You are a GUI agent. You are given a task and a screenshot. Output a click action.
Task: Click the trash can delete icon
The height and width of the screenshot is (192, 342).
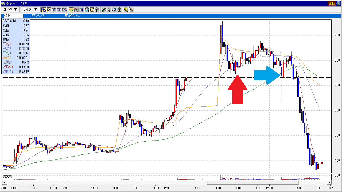coord(119,10)
